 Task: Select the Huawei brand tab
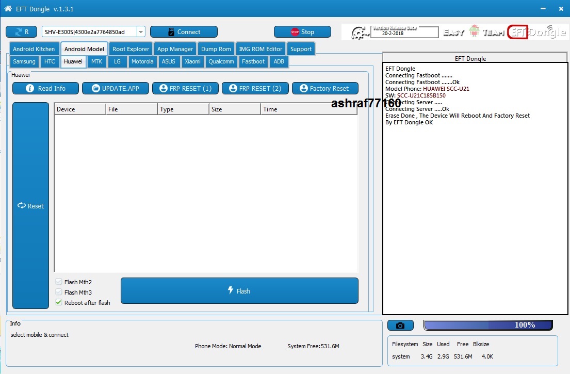tap(73, 61)
